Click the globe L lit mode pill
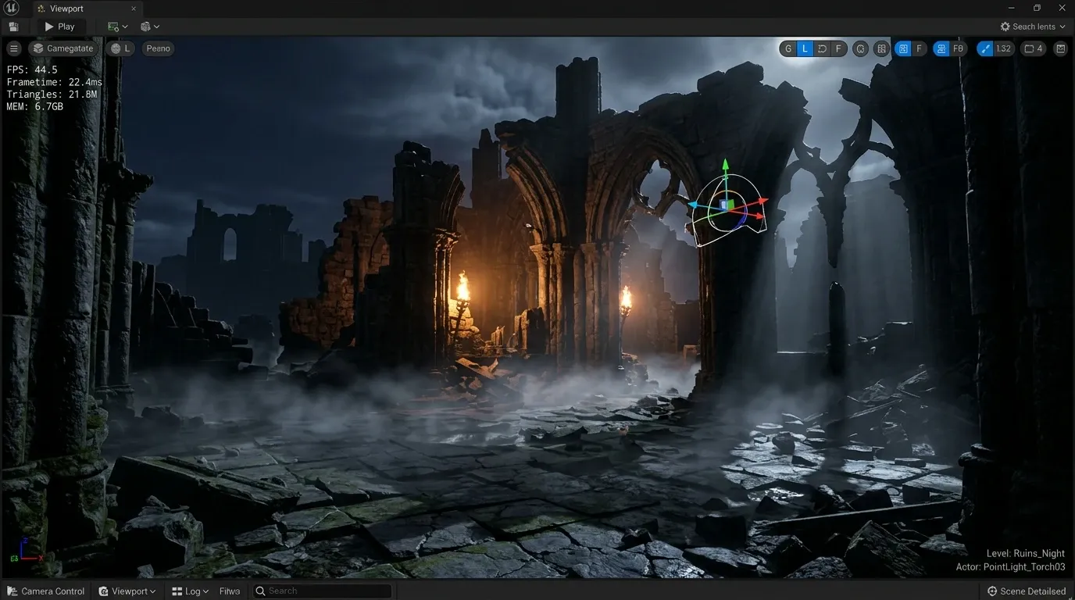This screenshot has width=1075, height=600. [x=120, y=48]
